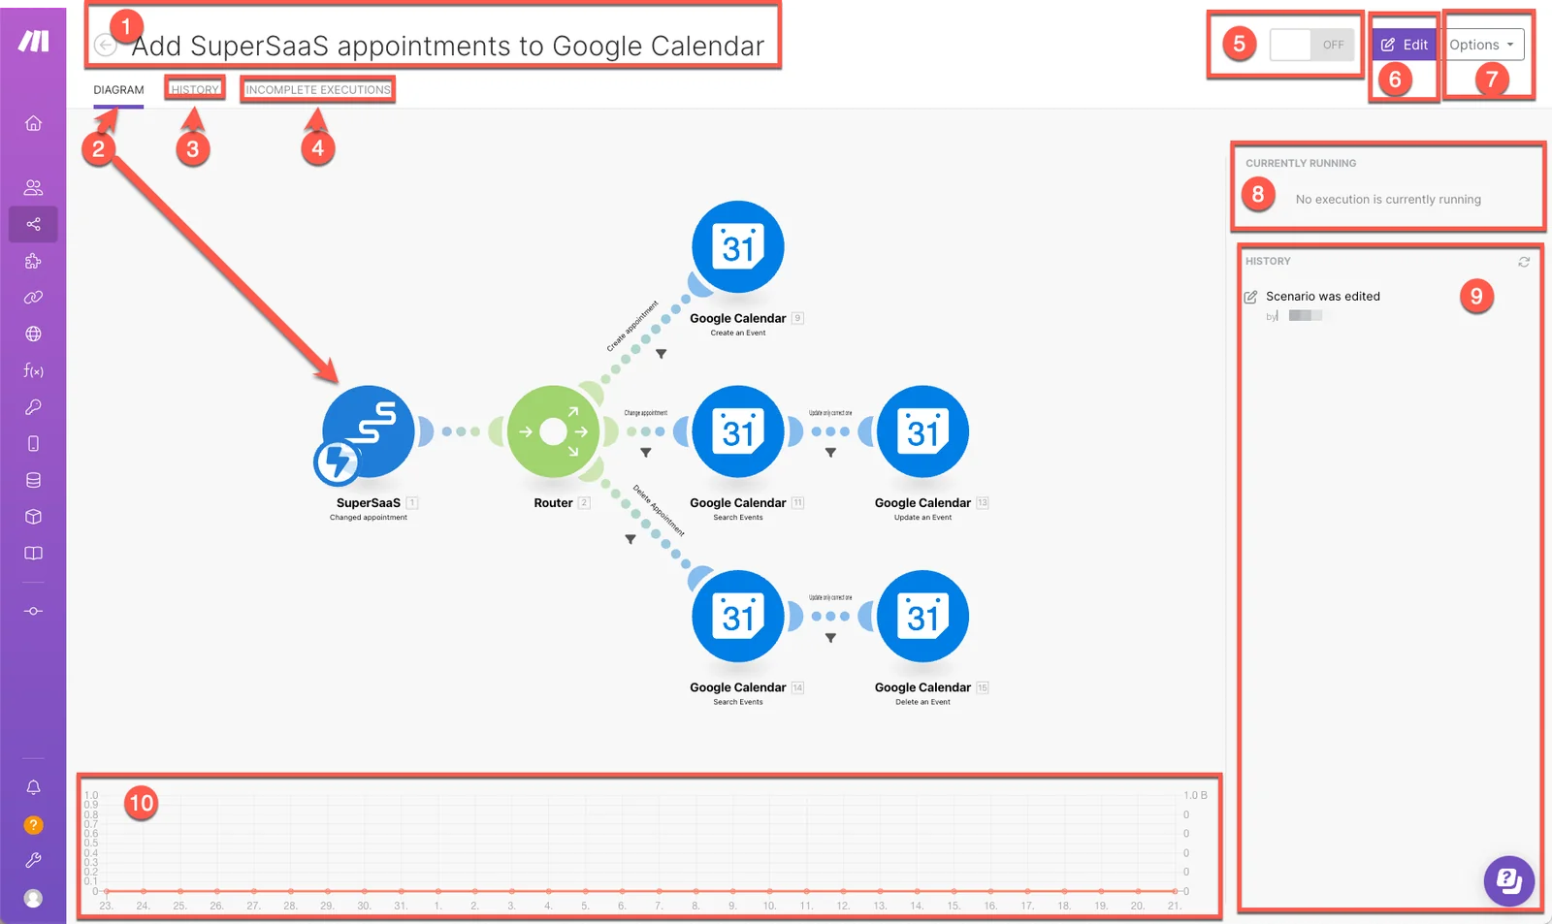The image size is (1552, 924).
Task: Open the user profile avatar
Action: (x=33, y=898)
